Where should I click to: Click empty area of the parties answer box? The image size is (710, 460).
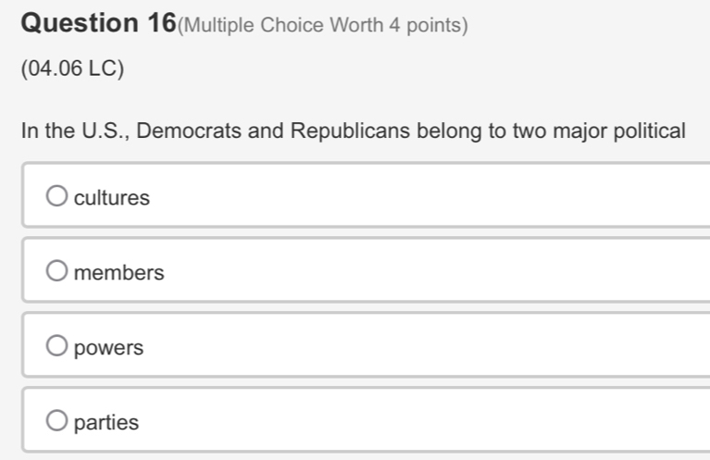417,422
